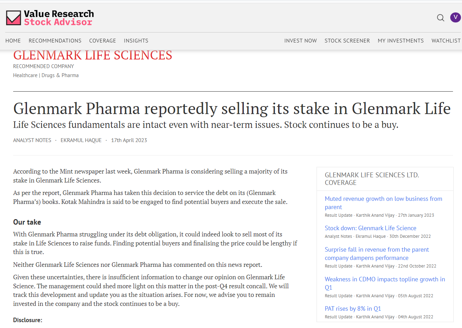This screenshot has width=462, height=328.
Task: Go to My Investments
Action: click(401, 41)
